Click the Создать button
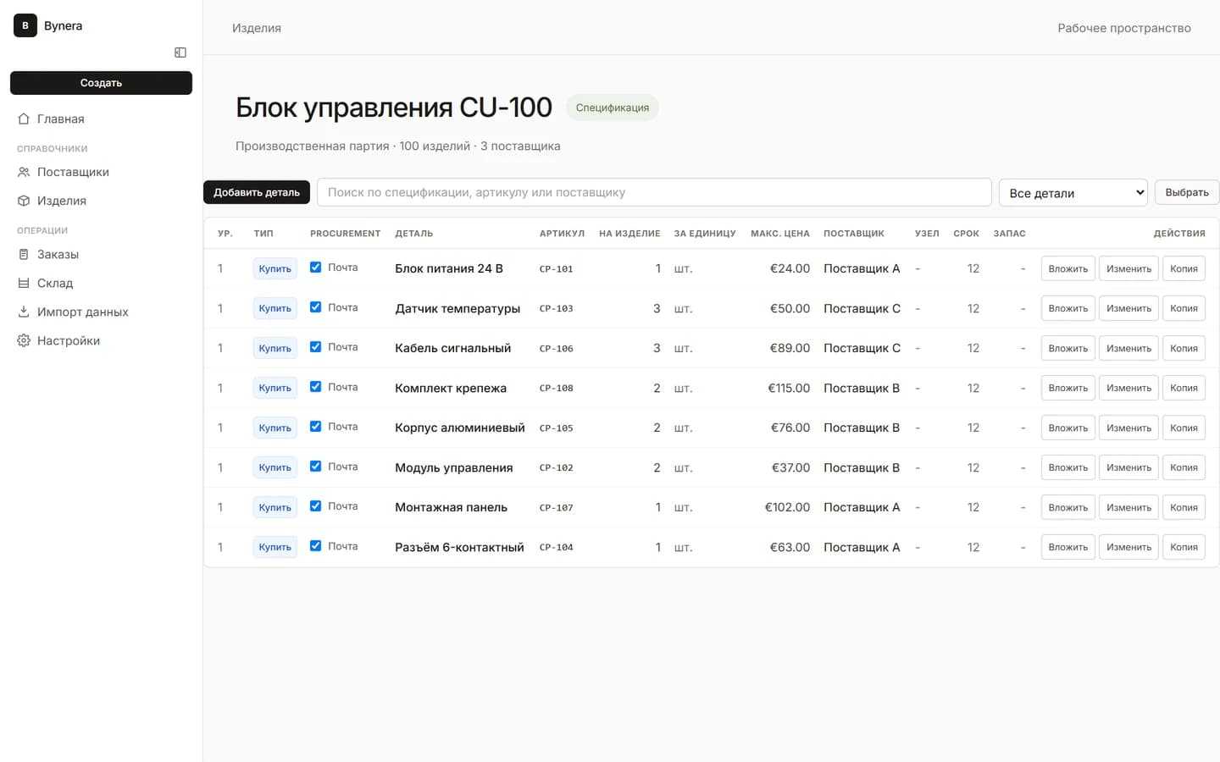Screen dimensions: 1220x762 [x=101, y=83]
